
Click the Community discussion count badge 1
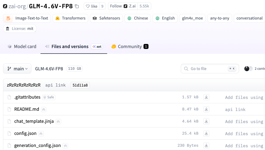pos(146,46)
